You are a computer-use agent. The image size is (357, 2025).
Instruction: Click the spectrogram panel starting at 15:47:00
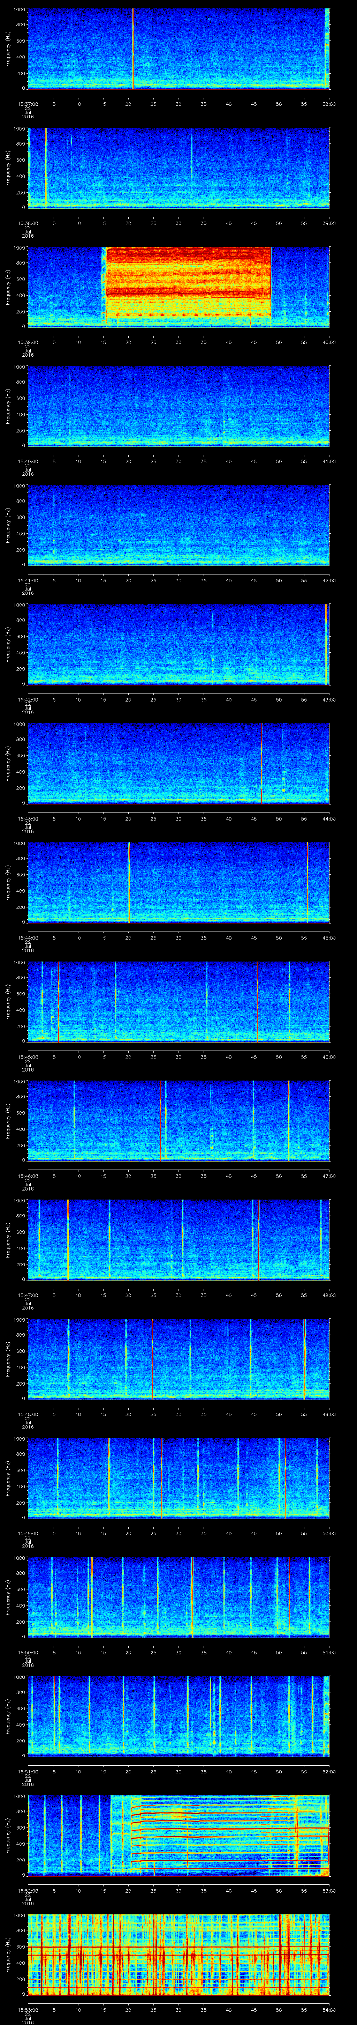tap(179, 1240)
